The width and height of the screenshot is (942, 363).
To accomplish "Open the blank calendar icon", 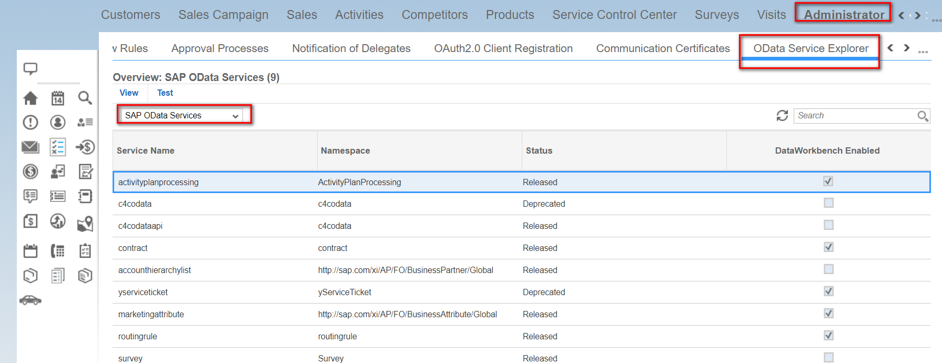I will pyautogui.click(x=31, y=251).
